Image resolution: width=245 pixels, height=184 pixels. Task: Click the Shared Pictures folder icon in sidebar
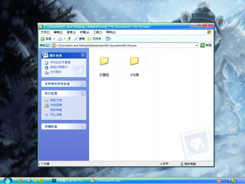pyautogui.click(x=46, y=106)
